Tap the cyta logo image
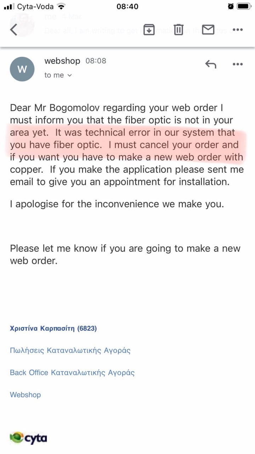 pos(28,438)
